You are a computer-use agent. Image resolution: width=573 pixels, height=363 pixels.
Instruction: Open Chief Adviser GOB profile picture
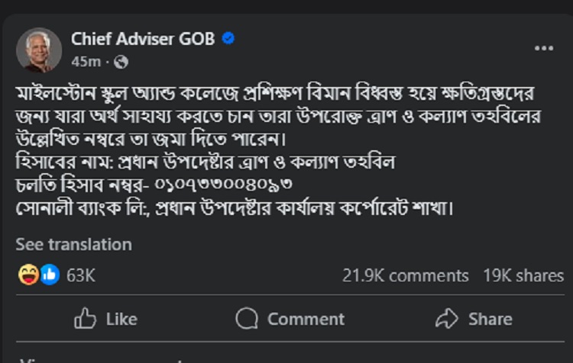click(37, 50)
